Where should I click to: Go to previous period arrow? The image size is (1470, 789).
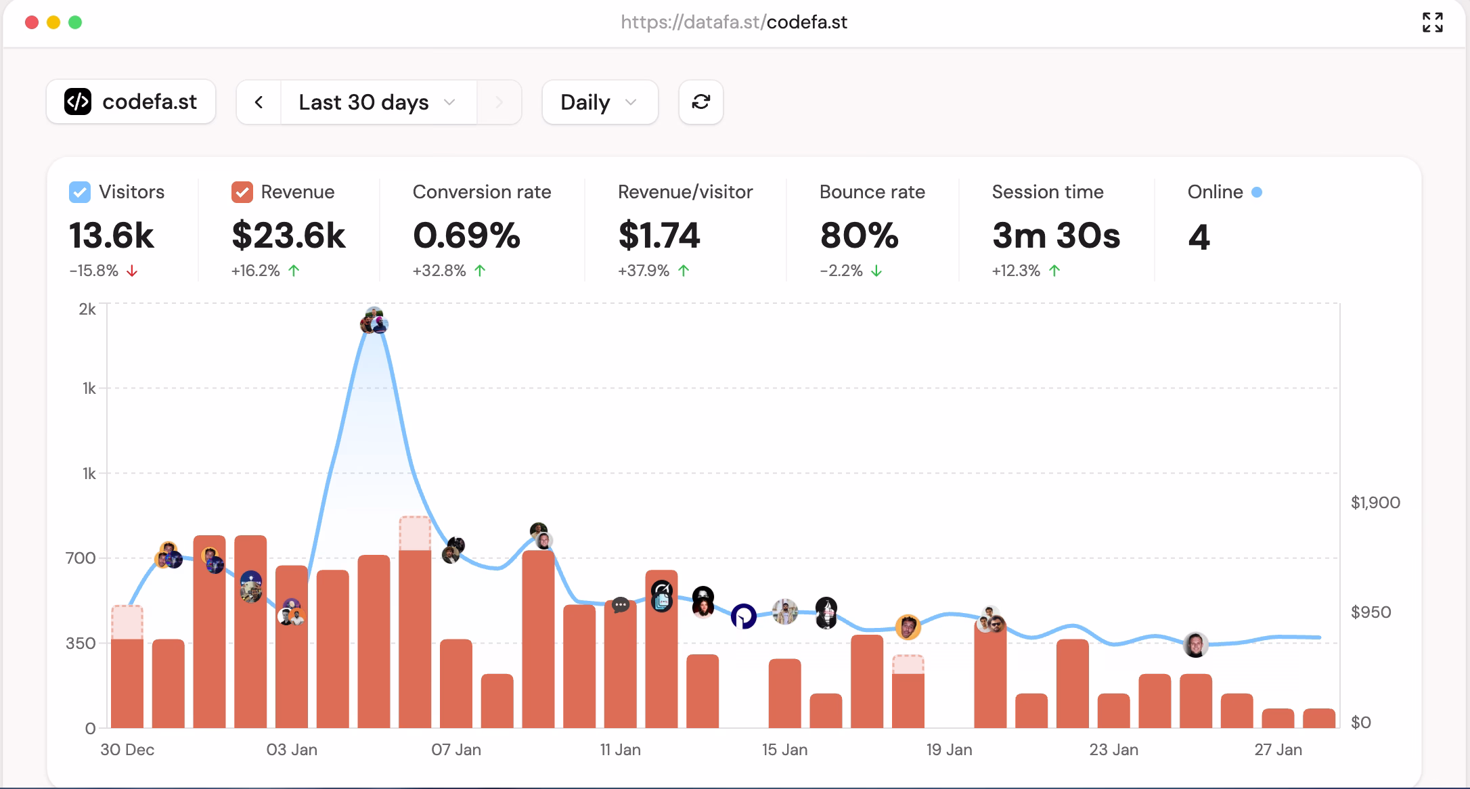click(x=259, y=102)
